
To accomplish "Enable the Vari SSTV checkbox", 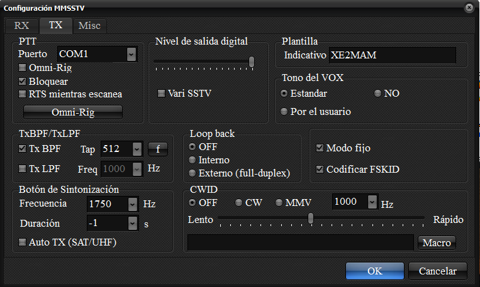I will coord(161,93).
